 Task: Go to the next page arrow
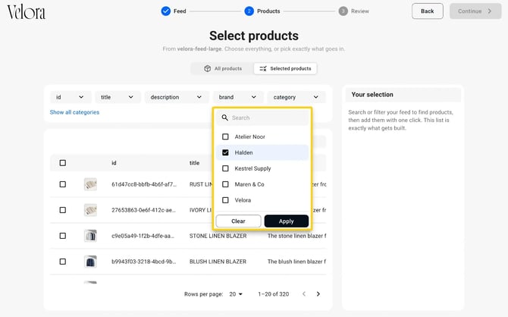[x=318, y=294]
